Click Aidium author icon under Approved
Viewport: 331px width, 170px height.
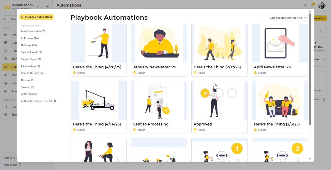pos(195,130)
